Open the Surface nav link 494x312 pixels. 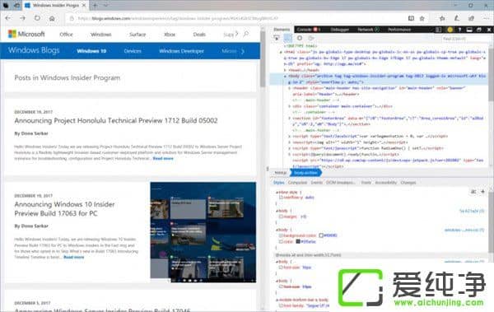coord(137,35)
